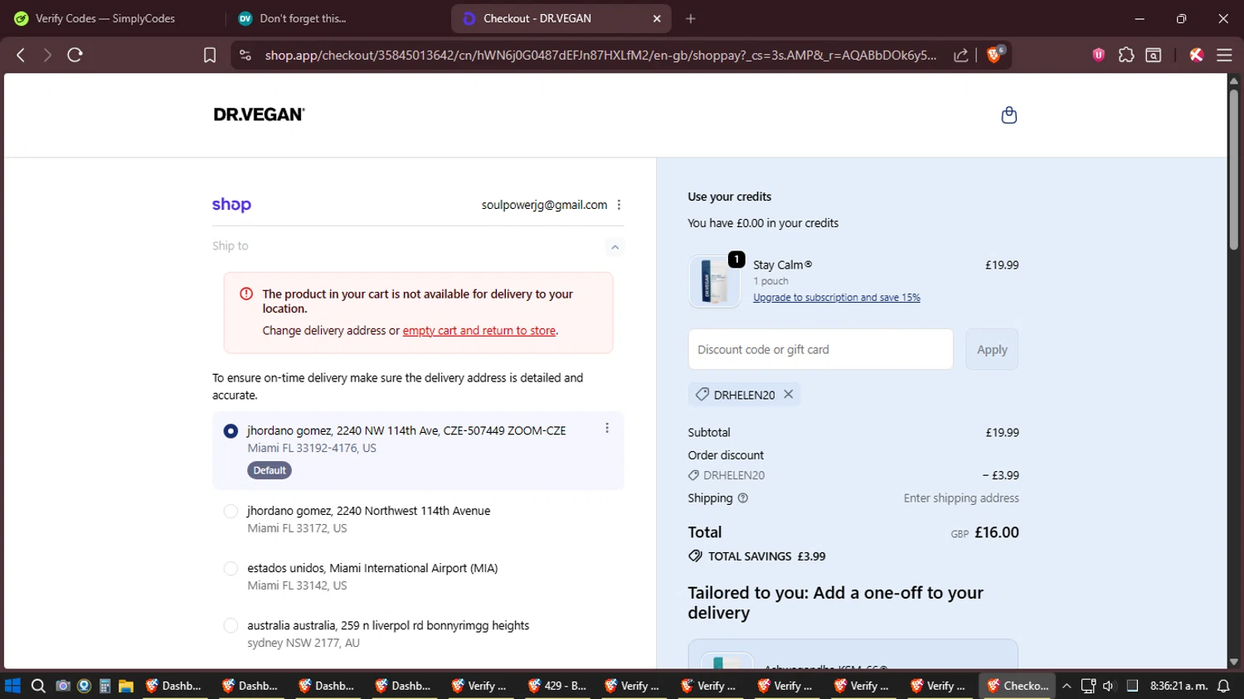Open the File Explorer taskbar icon
The width and height of the screenshot is (1244, 699).
tap(126, 686)
